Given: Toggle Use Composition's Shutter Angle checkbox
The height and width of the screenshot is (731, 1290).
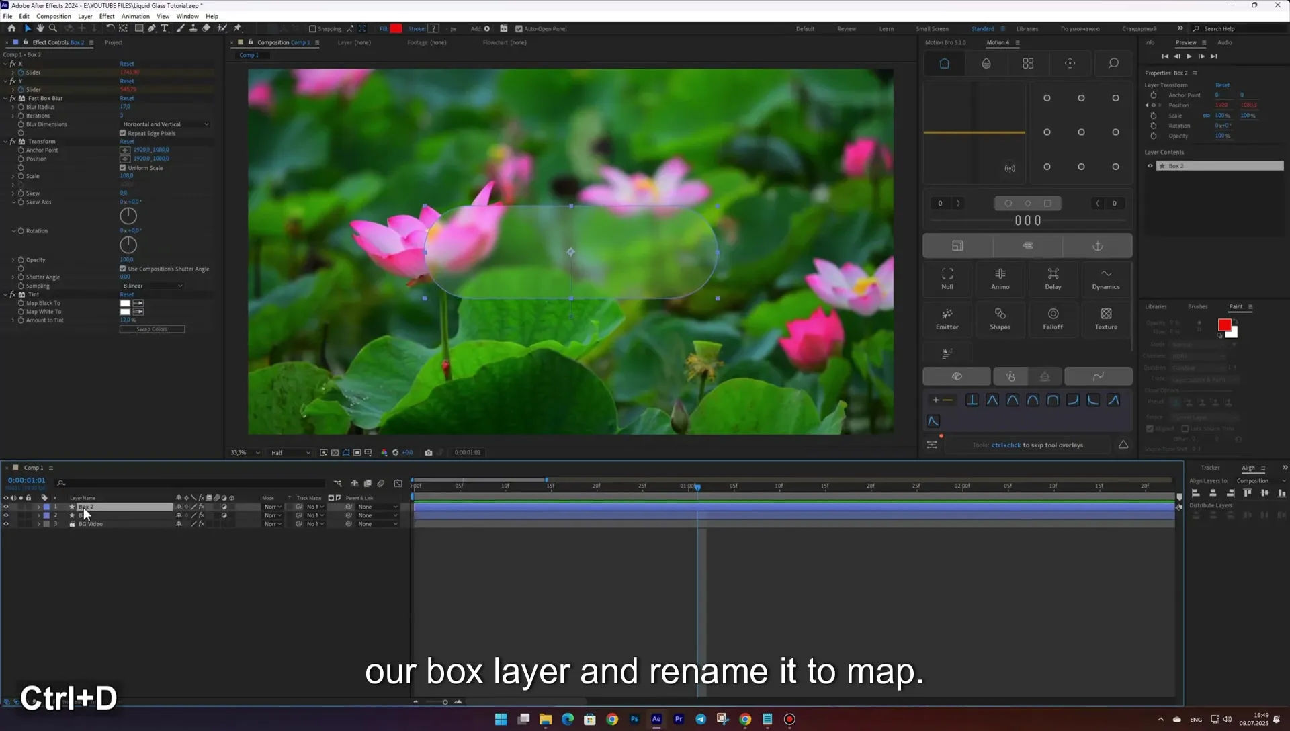Looking at the screenshot, I should coord(123,269).
